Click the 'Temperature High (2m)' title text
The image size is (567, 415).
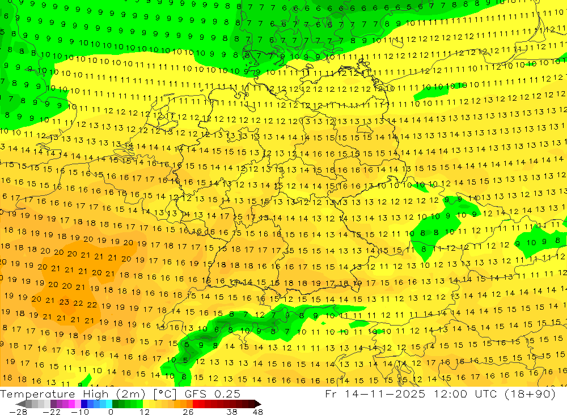coord(74,393)
